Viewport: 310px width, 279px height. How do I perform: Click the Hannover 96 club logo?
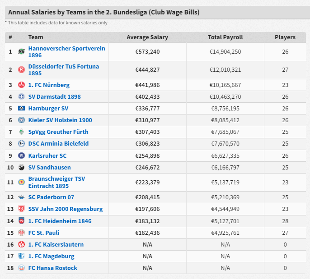(21, 52)
